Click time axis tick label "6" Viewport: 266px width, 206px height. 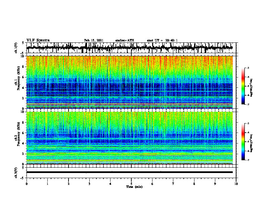click(152, 184)
